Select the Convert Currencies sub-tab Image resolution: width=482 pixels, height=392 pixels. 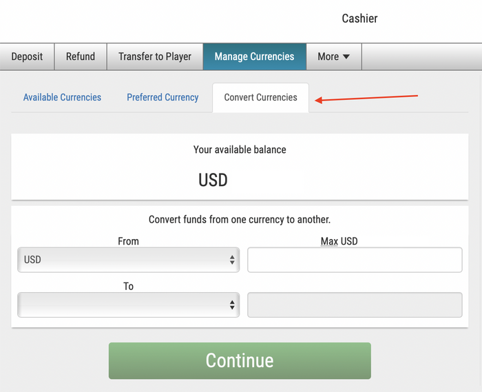pos(260,97)
